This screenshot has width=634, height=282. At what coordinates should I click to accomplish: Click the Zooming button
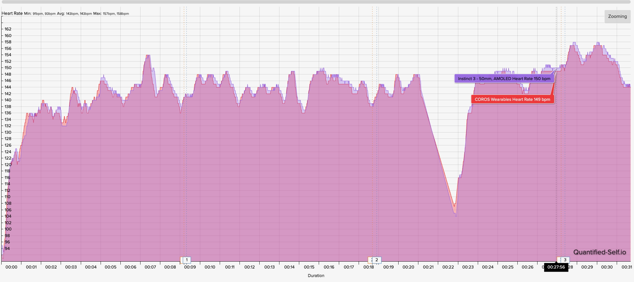(617, 16)
